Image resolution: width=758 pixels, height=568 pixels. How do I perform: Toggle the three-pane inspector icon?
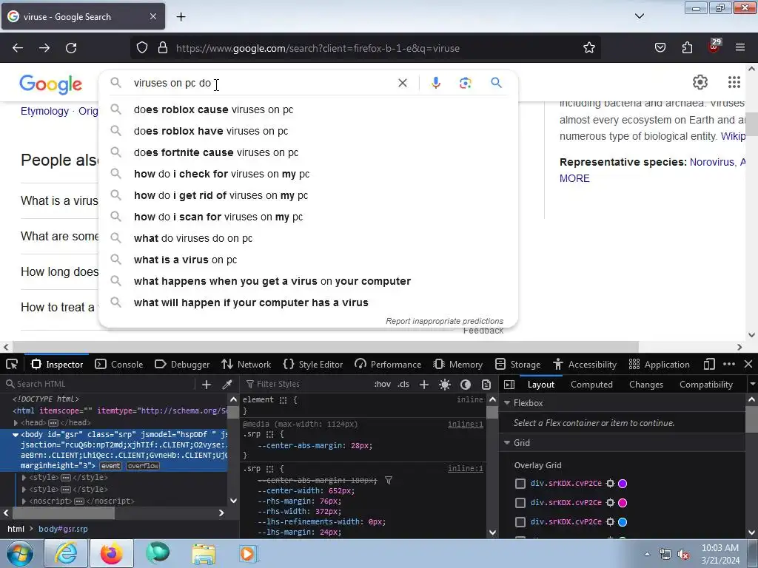(509, 385)
